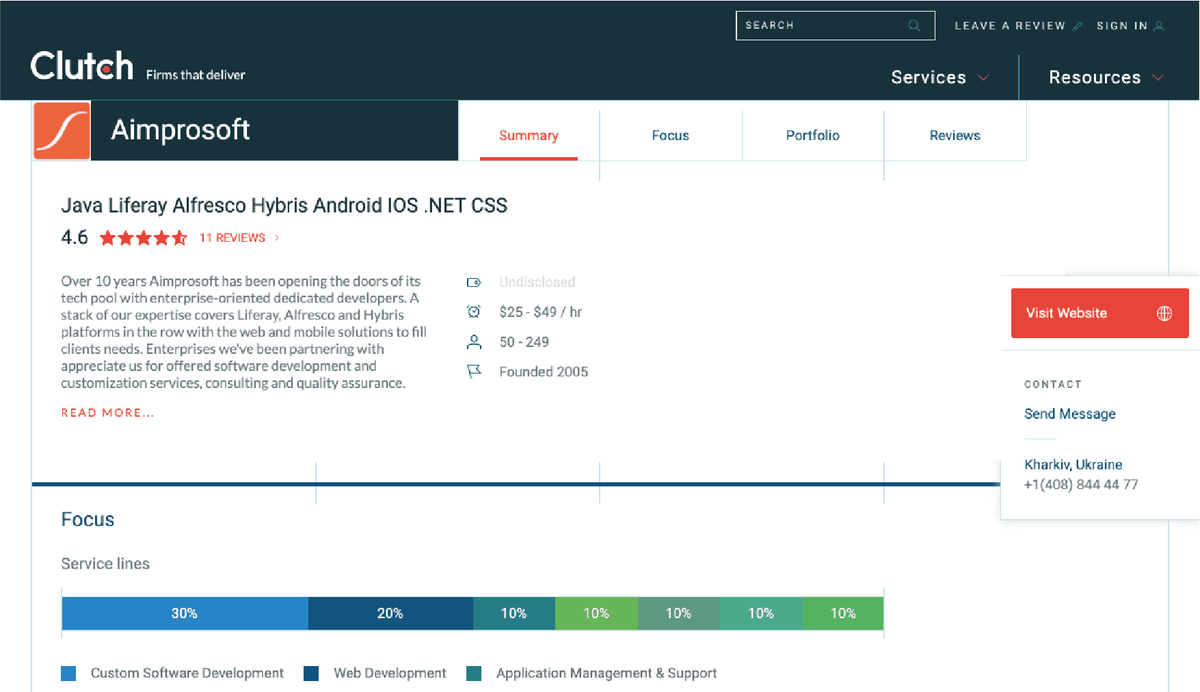
Task: Click the Focus section heading
Action: [88, 520]
